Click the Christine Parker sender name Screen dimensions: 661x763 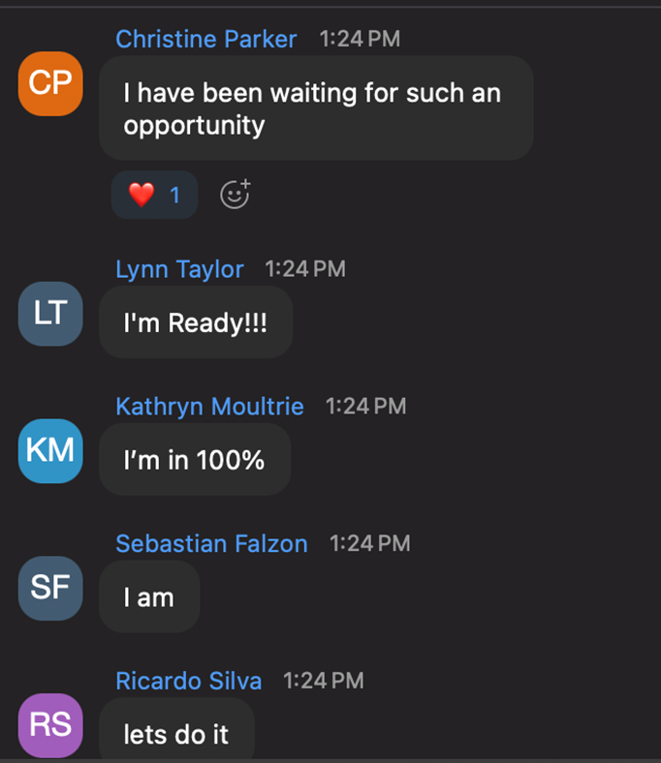(x=206, y=39)
